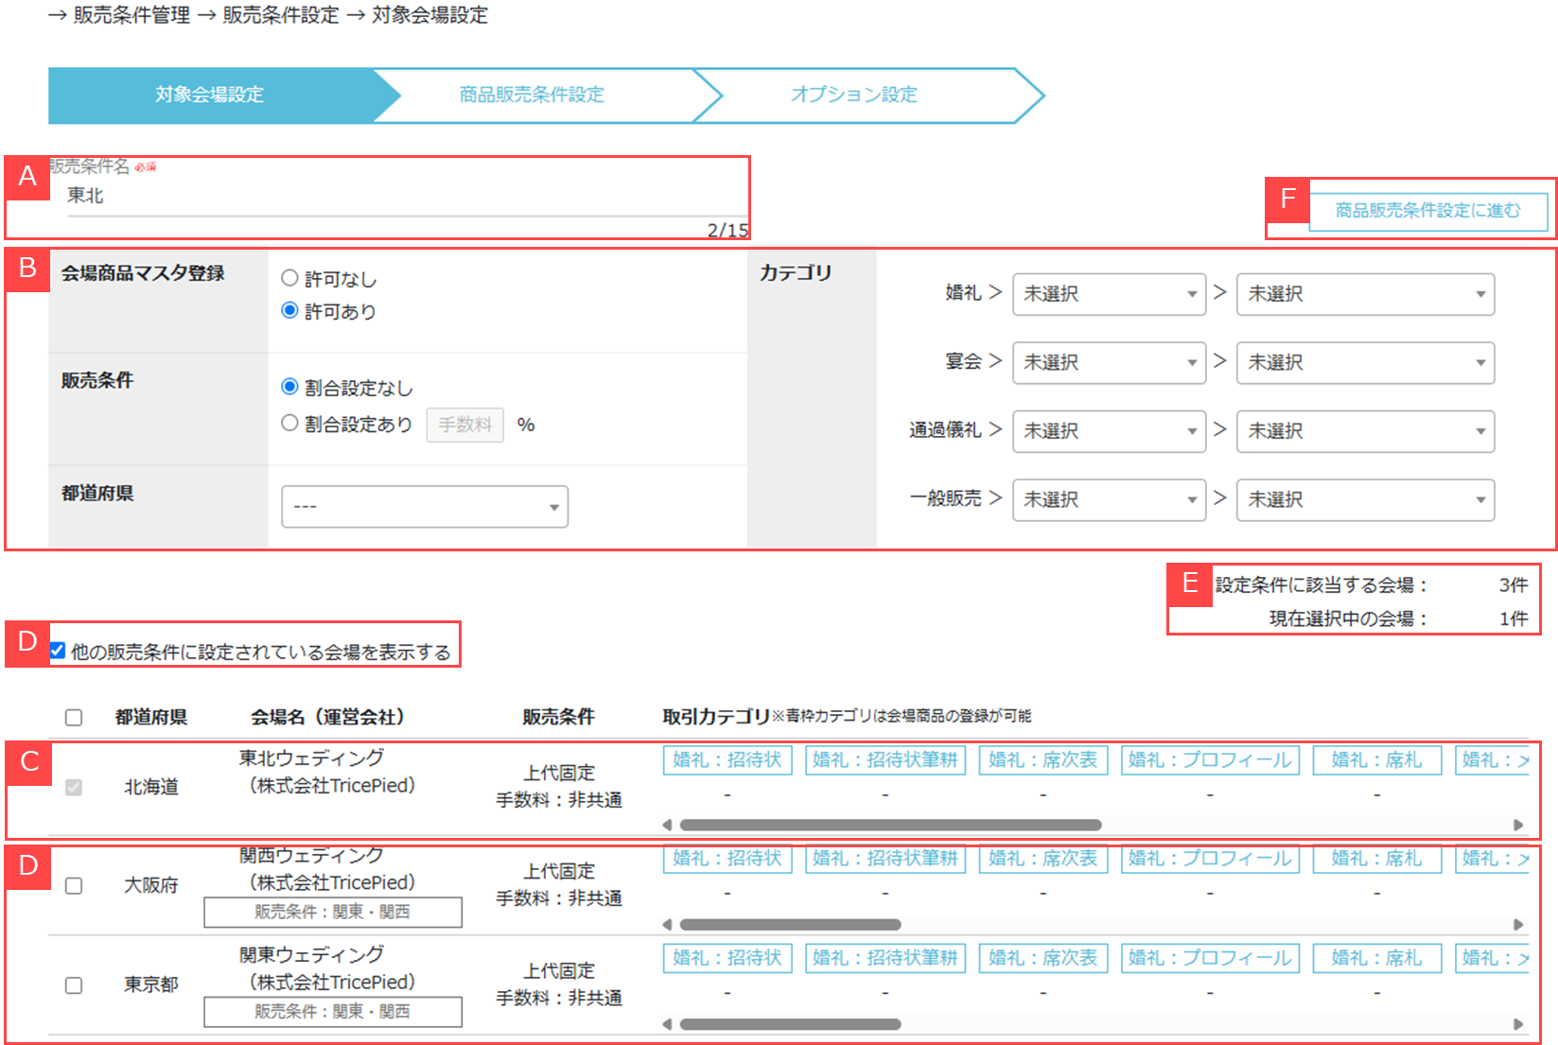The height and width of the screenshot is (1045, 1558).
Task: Uncheck 他の販売条件に設定されている会場を表示する
Action: pos(58,651)
